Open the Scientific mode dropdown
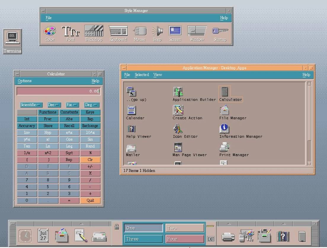 pyautogui.click(x=31, y=105)
